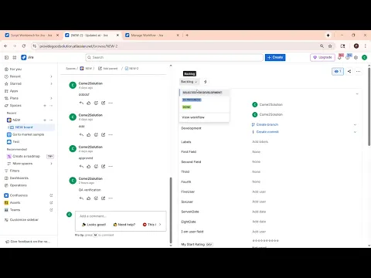Viewport: 371px width, 278px height.
Task: Switch to the Script Workbench for Jira tab
Action: (32, 36)
